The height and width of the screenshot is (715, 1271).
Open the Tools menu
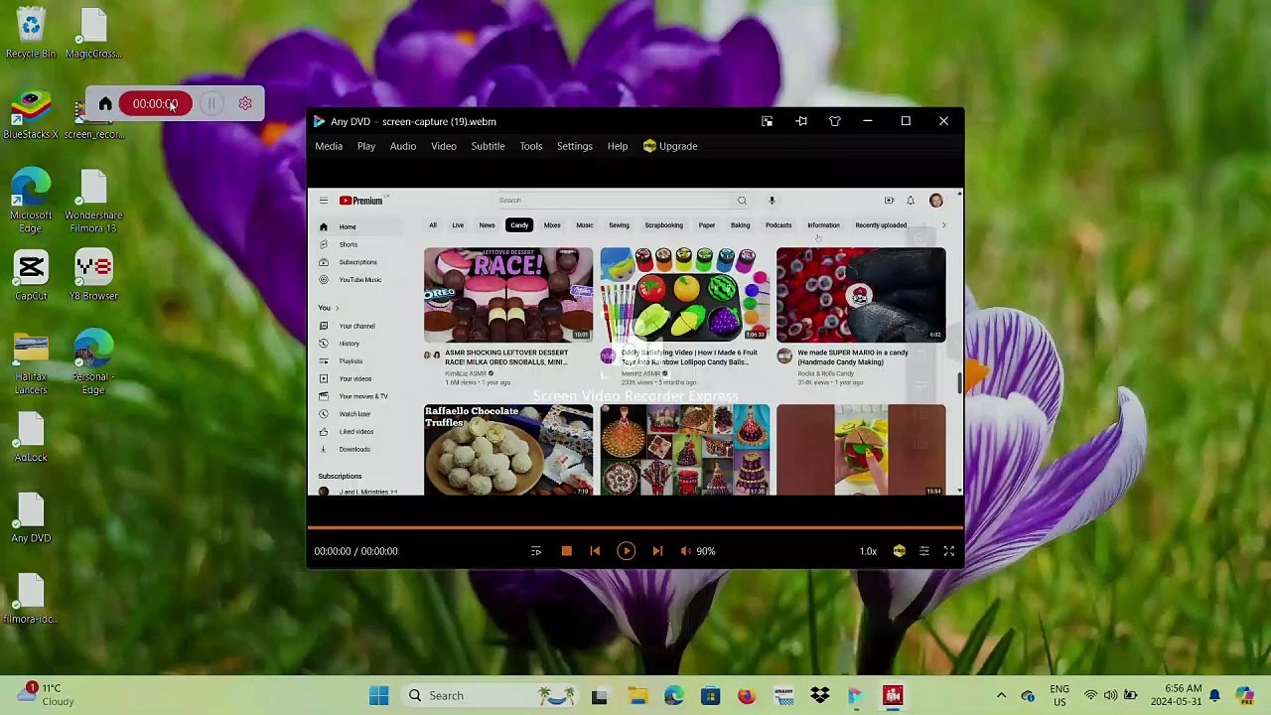(x=531, y=146)
